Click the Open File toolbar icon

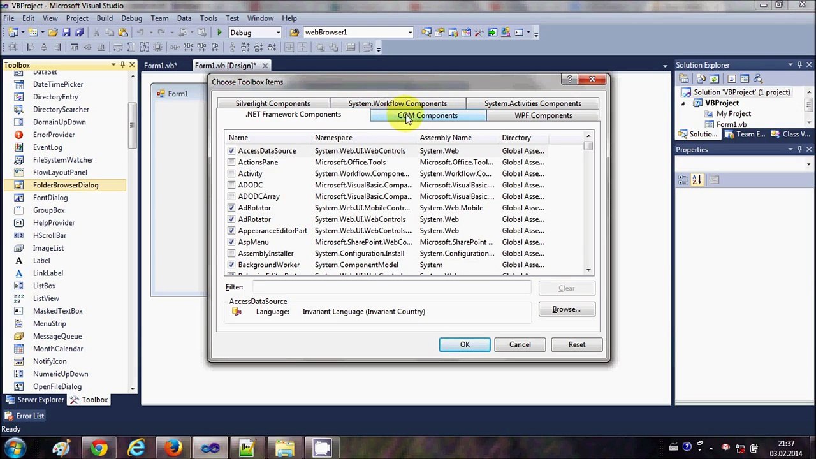[x=53, y=33]
